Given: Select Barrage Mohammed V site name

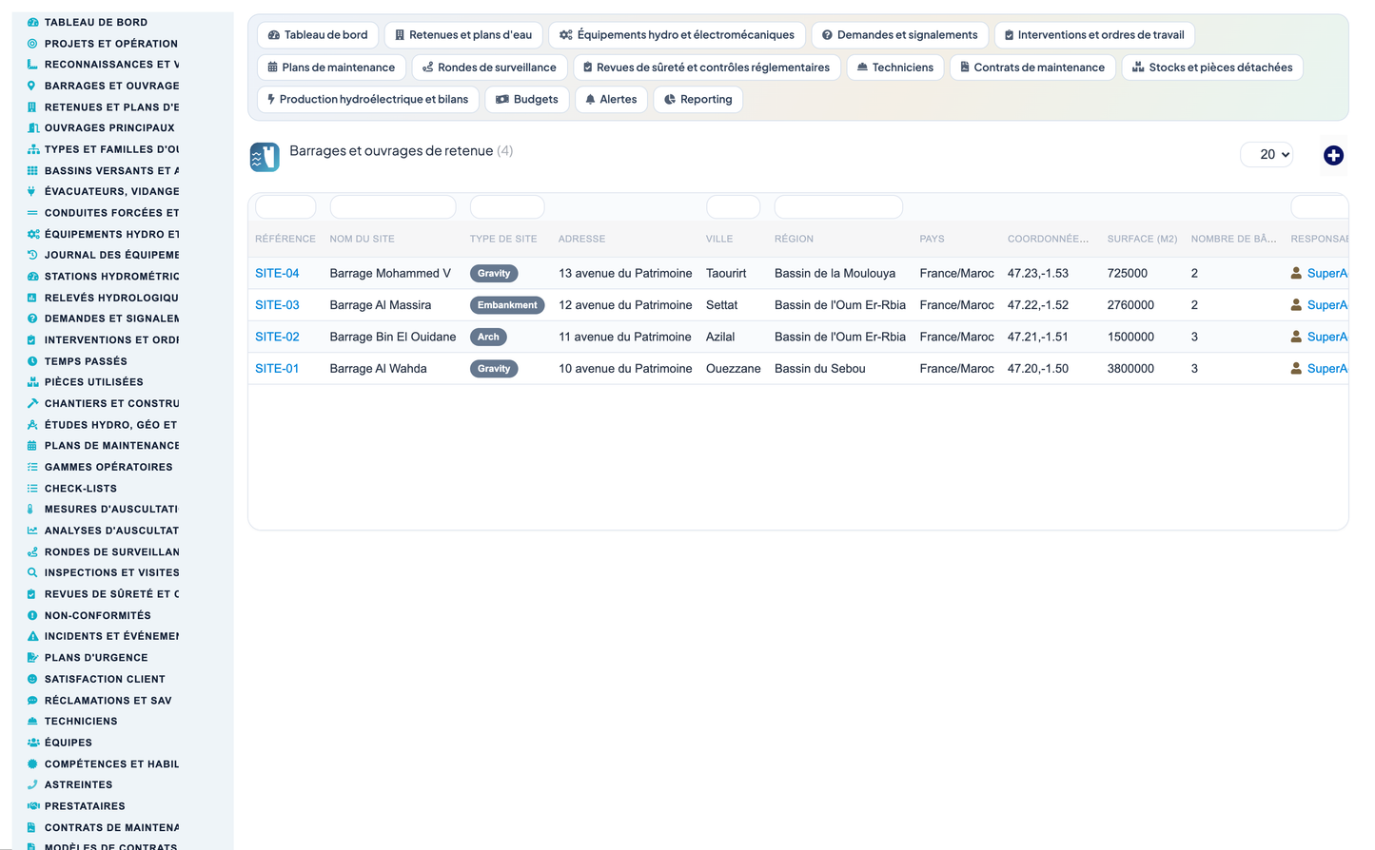Looking at the screenshot, I should pos(390,274).
